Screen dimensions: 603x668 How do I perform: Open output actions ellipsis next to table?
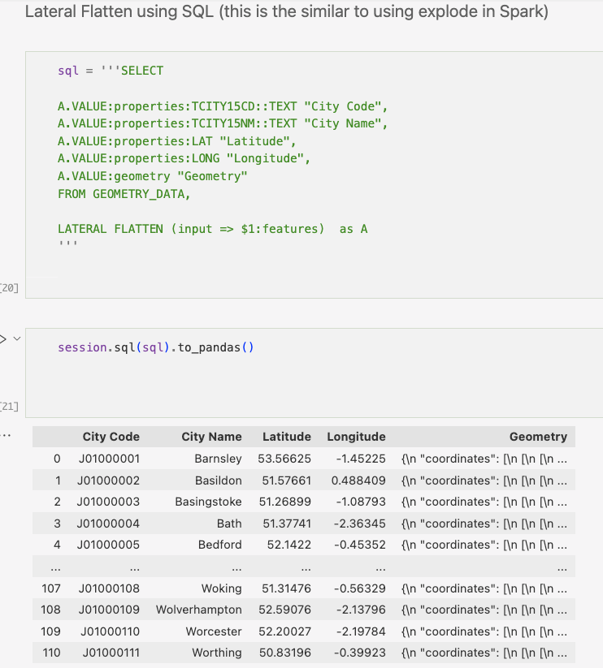tap(7, 436)
